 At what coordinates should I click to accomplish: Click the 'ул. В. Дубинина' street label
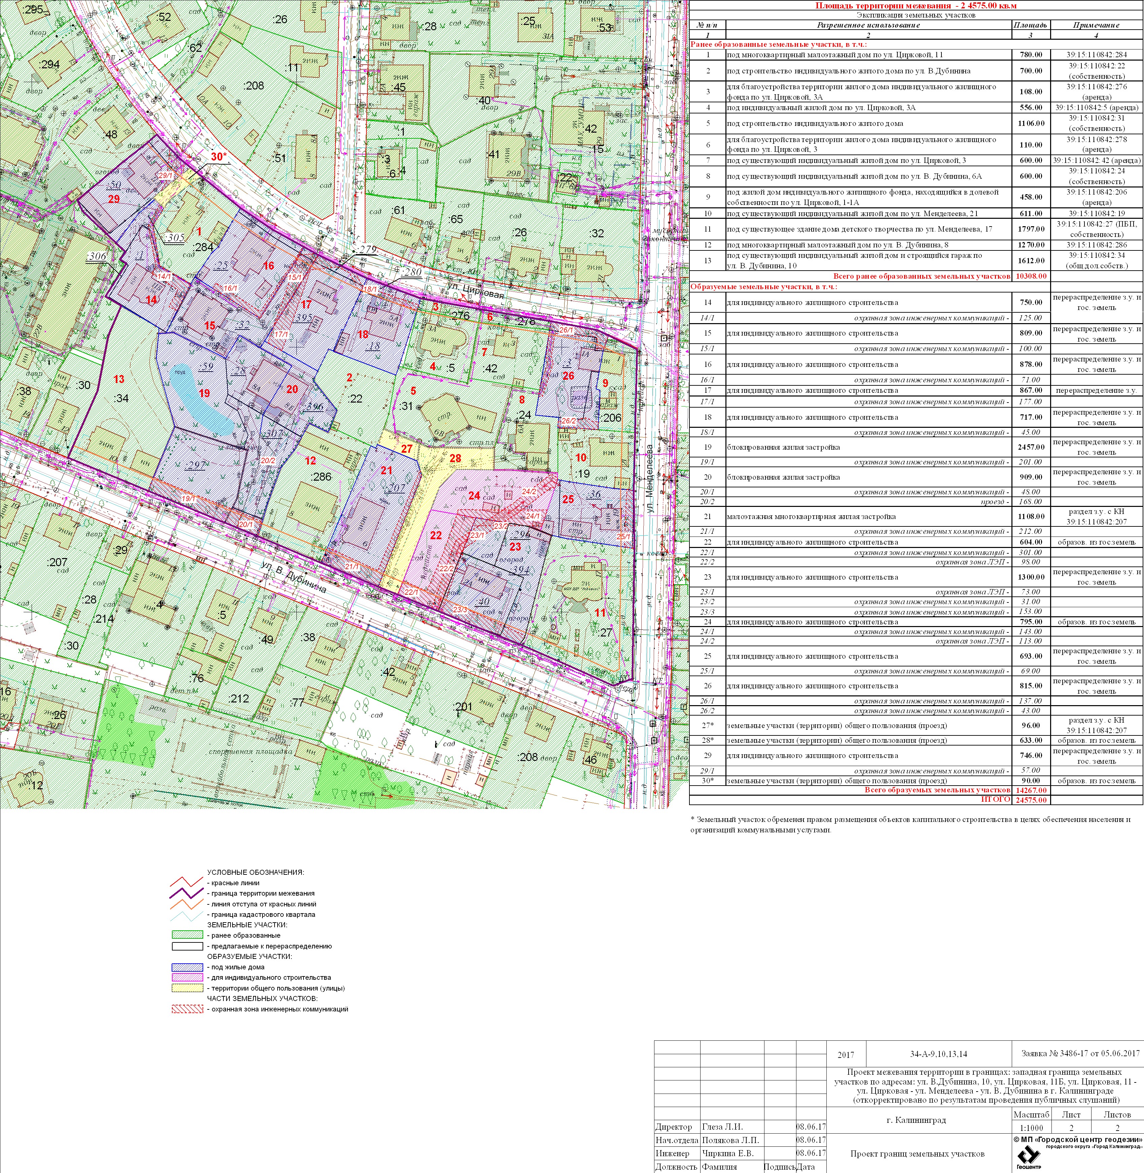[x=294, y=578]
